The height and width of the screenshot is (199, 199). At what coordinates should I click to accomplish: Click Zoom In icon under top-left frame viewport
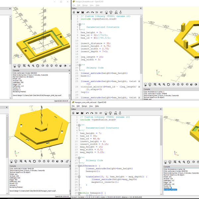pyautogui.click(x=29, y=66)
